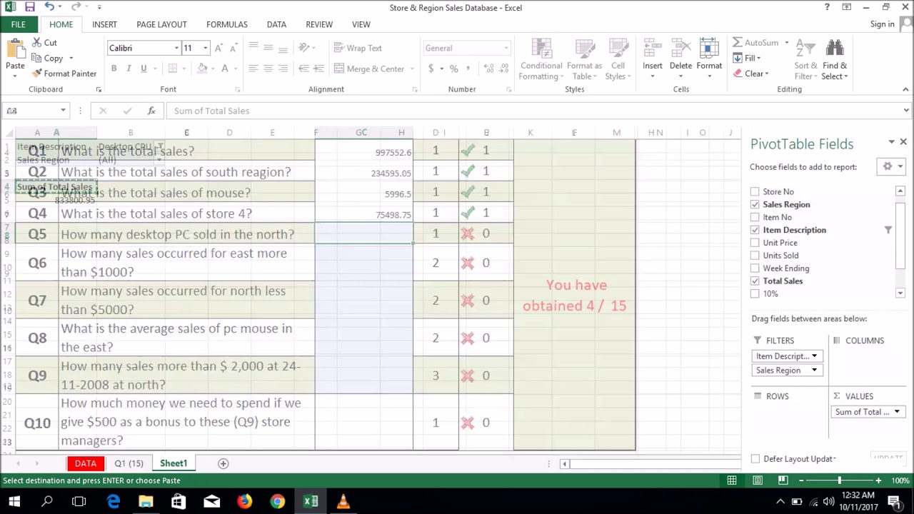Open the DATA worksheet tab
This screenshot has width=914, height=514.
coord(86,463)
